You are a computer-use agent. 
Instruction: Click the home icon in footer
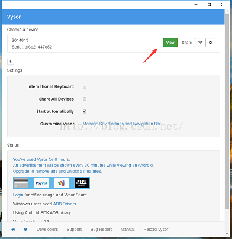click(x=13, y=230)
